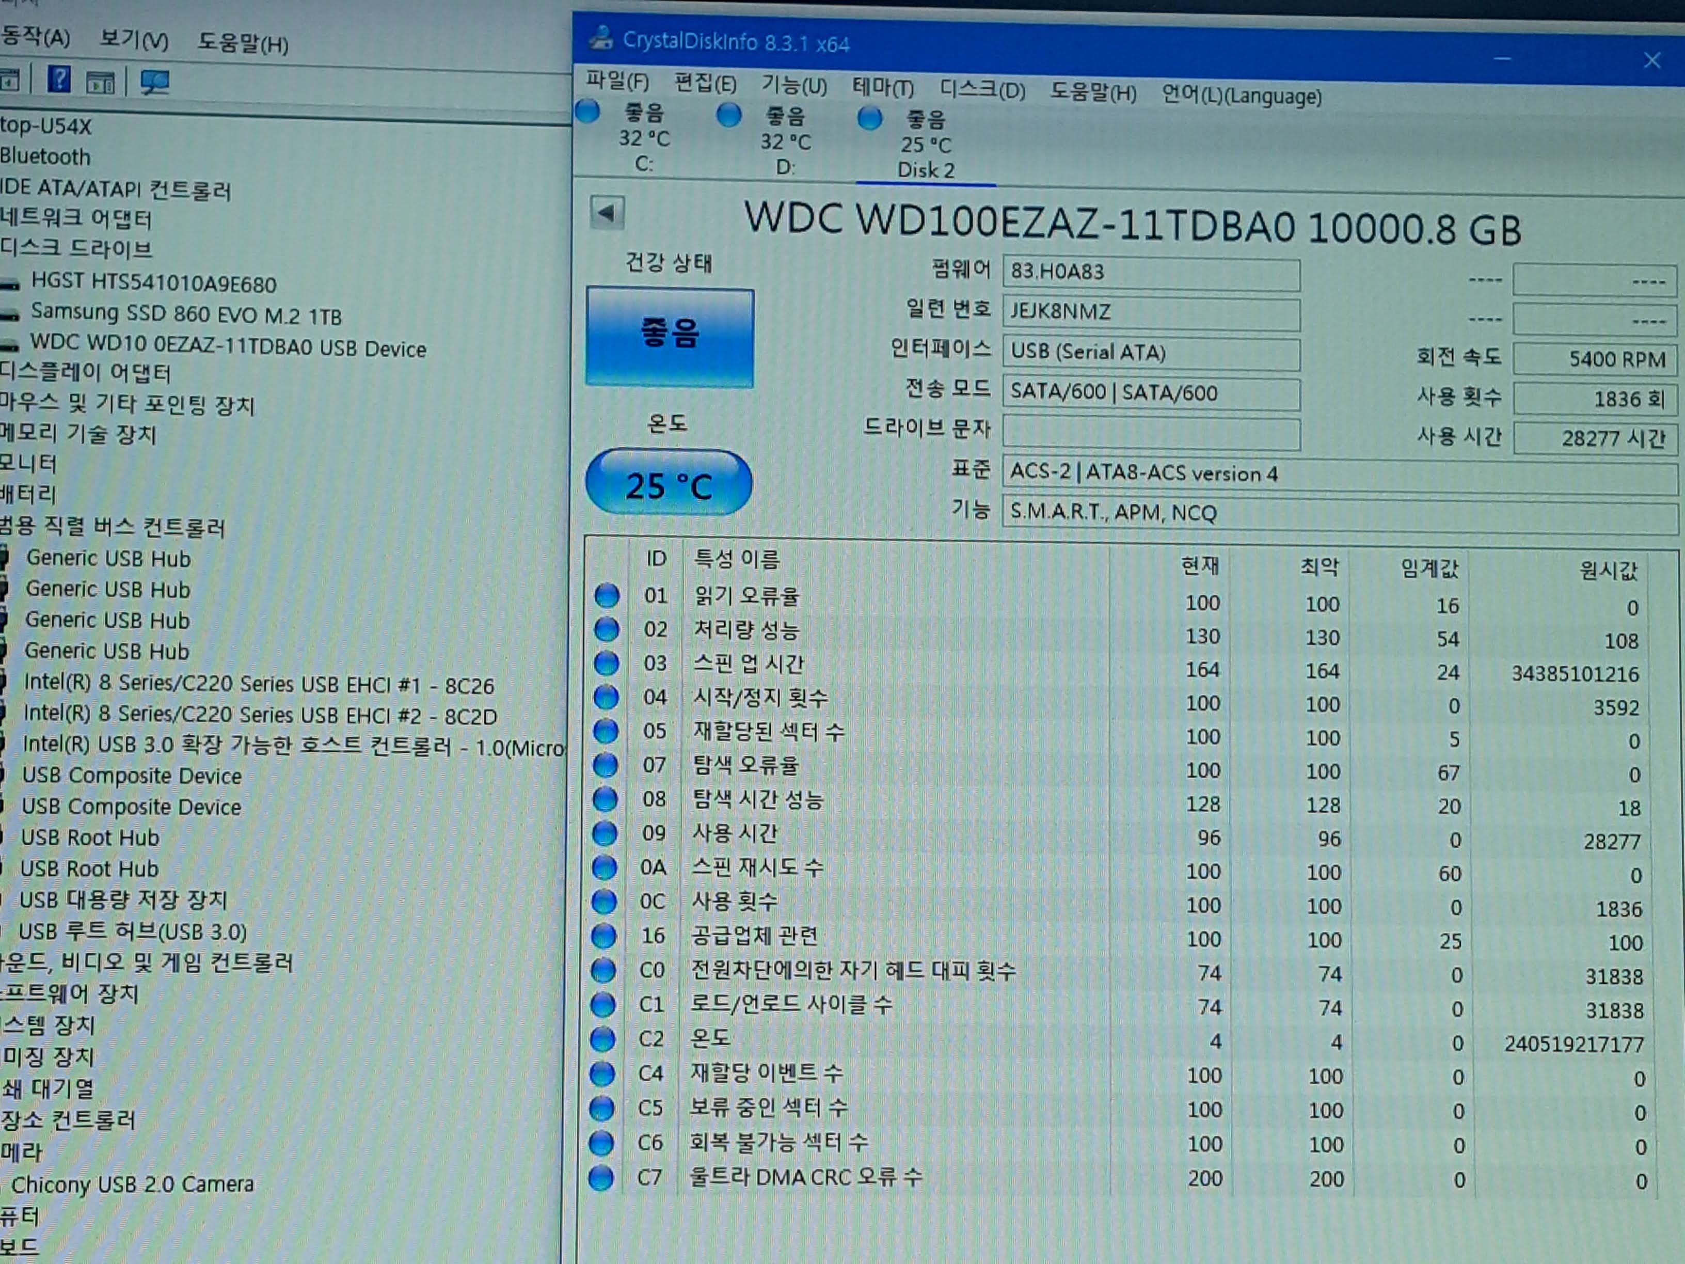This screenshot has height=1264, width=1685.
Task: Click the status icon of row C7 울트라 DMA CRC
Action: 601,1178
